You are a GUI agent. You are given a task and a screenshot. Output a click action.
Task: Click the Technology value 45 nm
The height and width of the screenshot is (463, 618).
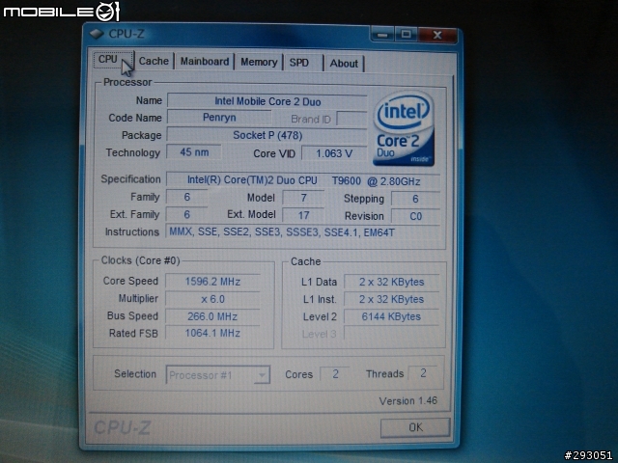pyautogui.click(x=194, y=152)
